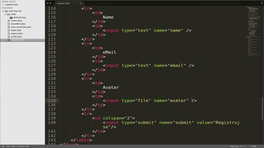Open the tab list dropdown arrow

pos(262,3)
